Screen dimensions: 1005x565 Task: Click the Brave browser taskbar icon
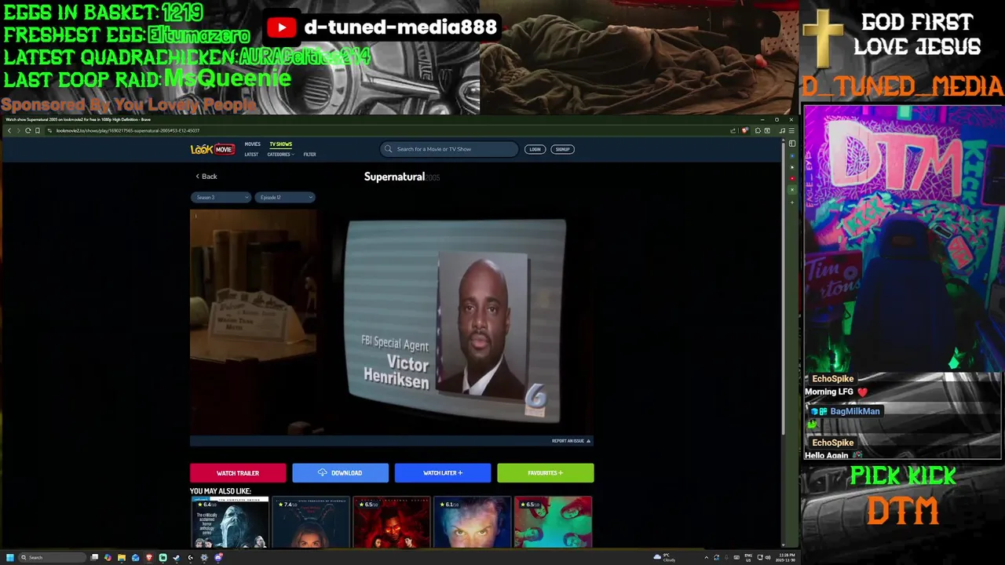148,557
